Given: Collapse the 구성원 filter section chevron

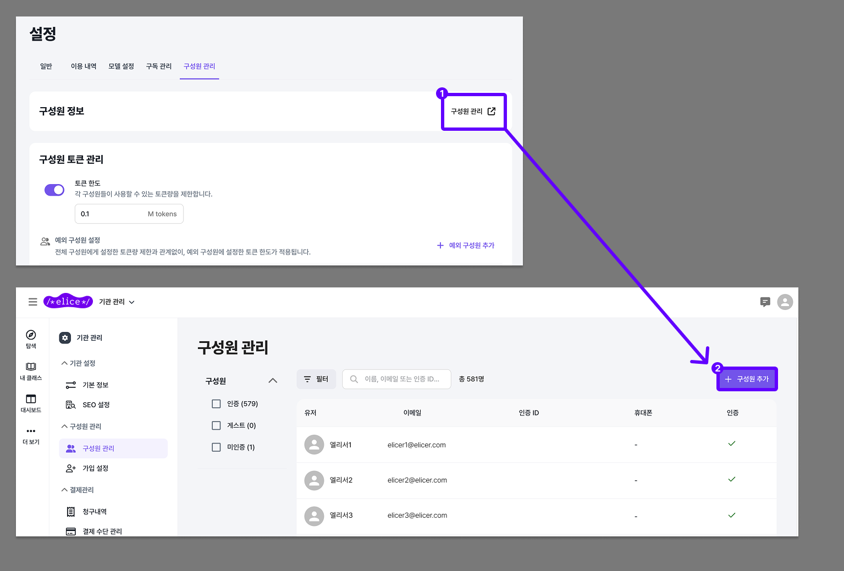Looking at the screenshot, I should [273, 380].
